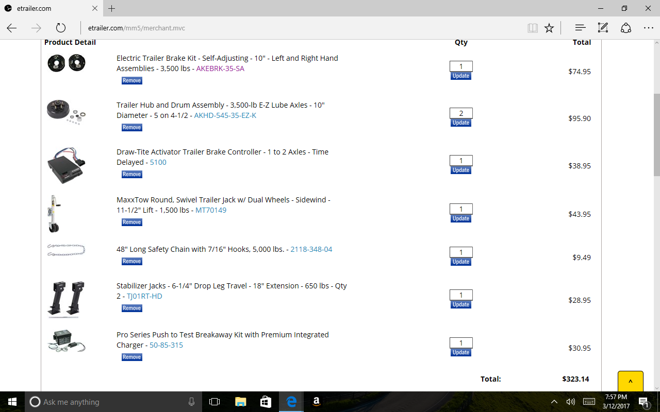The image size is (660, 412).
Task: Open the 50-85-315 product link
Action: 166,345
